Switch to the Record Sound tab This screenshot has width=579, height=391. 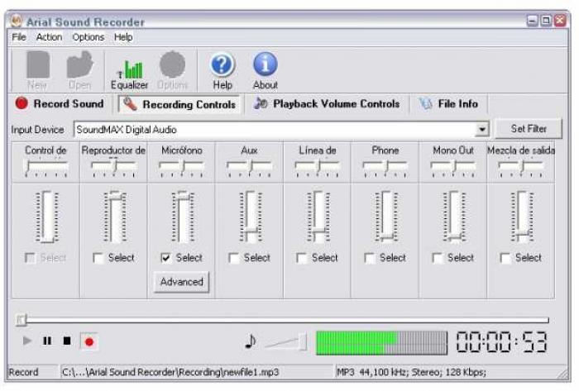click(x=59, y=104)
